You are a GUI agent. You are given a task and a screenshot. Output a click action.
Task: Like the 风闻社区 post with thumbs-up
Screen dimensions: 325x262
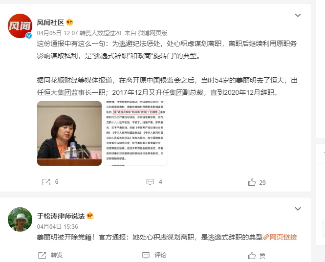coord(252,182)
